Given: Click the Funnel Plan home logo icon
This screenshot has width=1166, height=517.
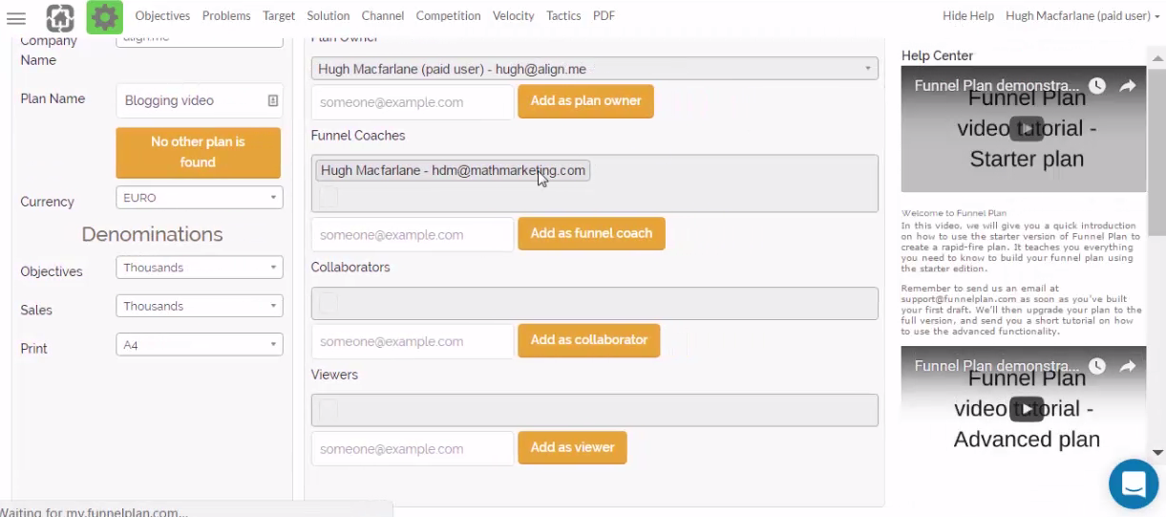Looking at the screenshot, I should (60, 17).
